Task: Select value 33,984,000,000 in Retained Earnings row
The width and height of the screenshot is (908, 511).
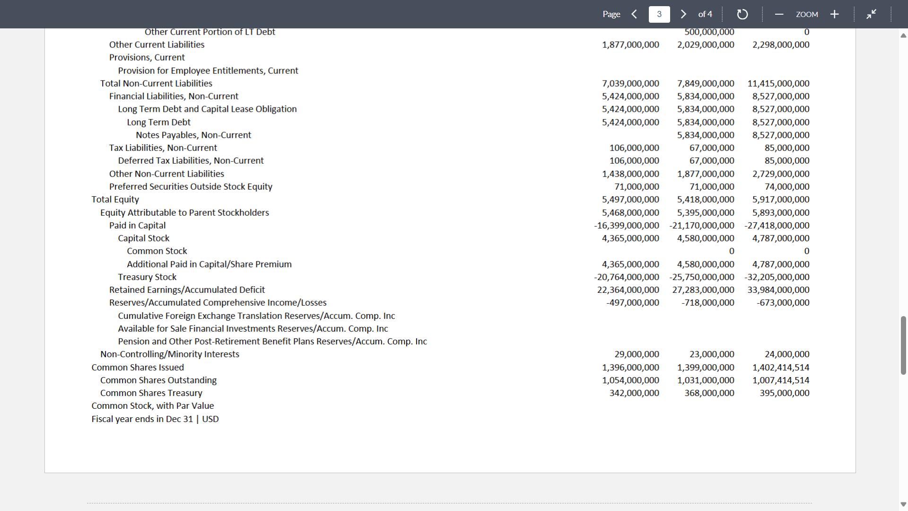Action: pos(778,290)
